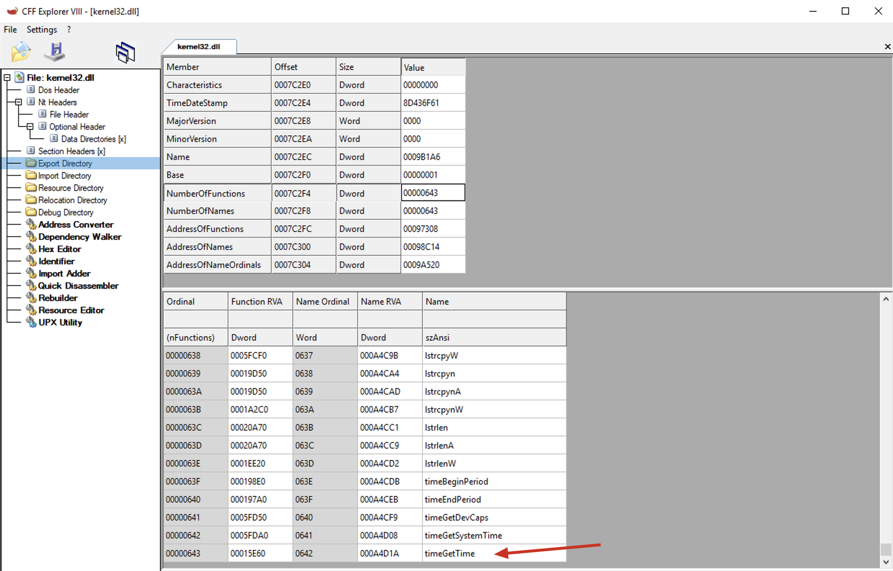Open the ? help menu
The height and width of the screenshot is (571, 893).
tap(69, 29)
